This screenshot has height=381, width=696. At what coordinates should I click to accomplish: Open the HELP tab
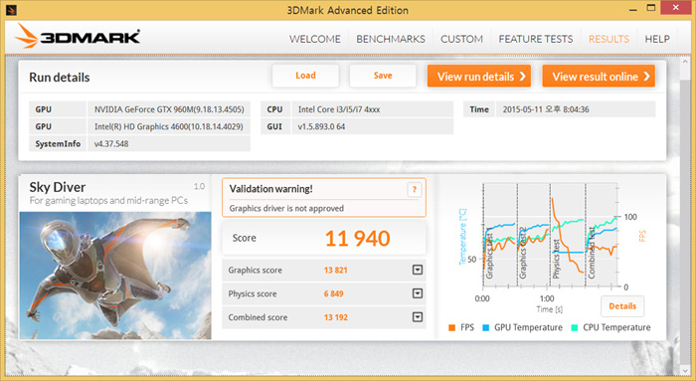point(657,39)
